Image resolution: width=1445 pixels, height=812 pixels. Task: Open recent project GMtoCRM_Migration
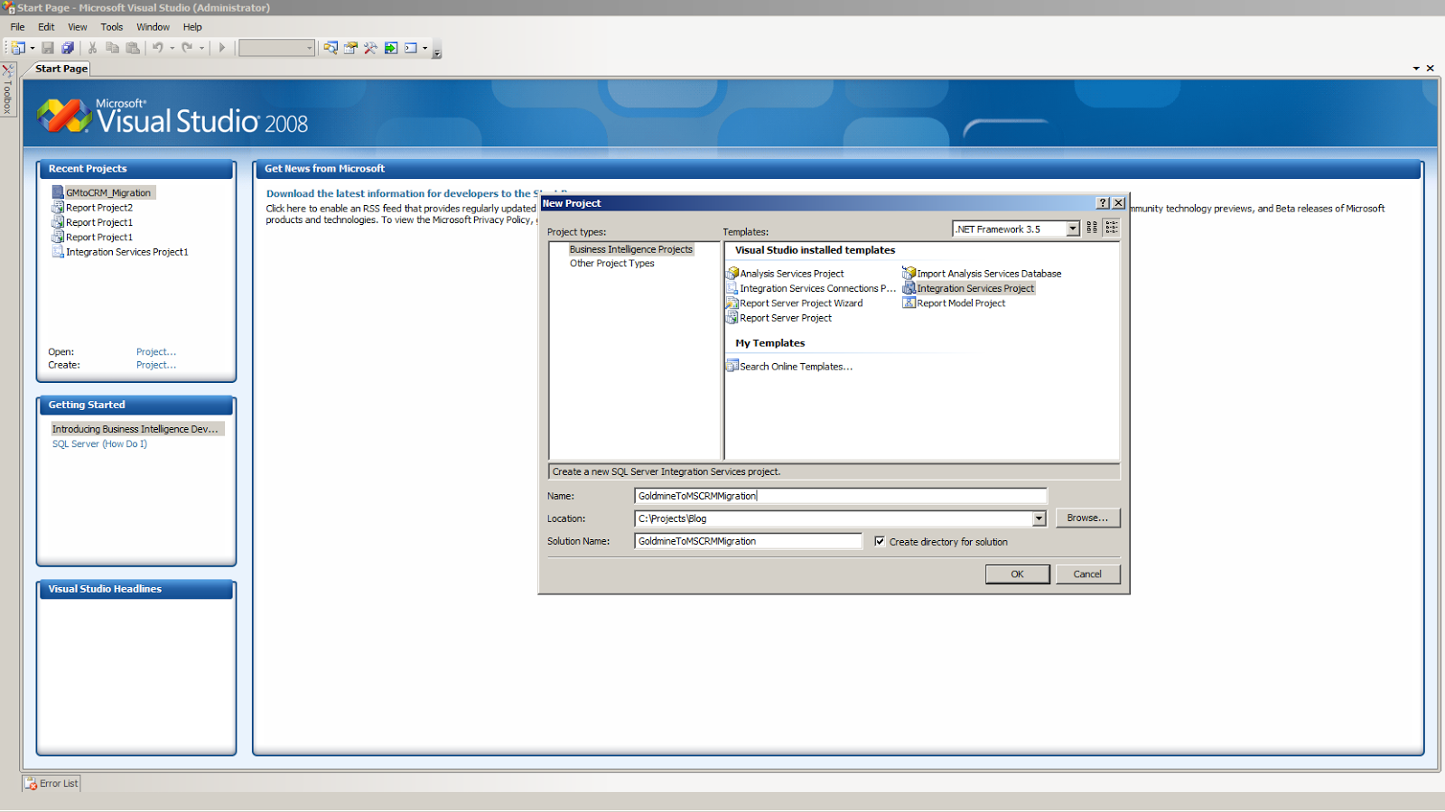pyautogui.click(x=108, y=192)
